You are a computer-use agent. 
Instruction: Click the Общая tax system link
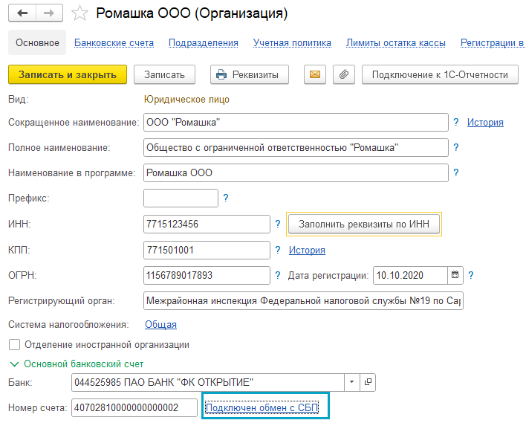[x=160, y=324]
